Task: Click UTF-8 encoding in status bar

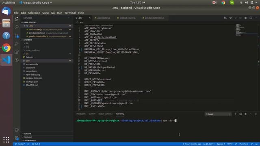Action: click(230, 144)
